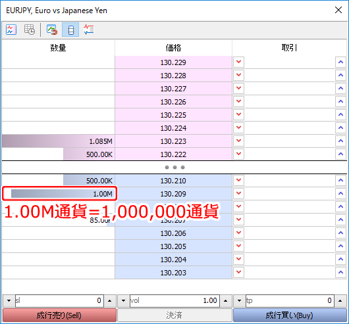Click red down arrow at 130.224
Viewport: 349px width, 324px height.
tap(239, 127)
